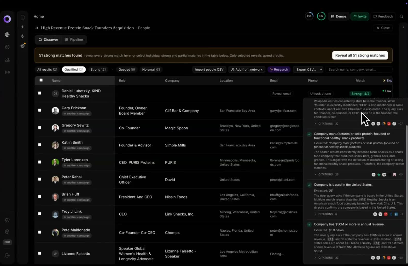Click the DS initials avatar
408x266 pixels.
click(x=55, y=94)
